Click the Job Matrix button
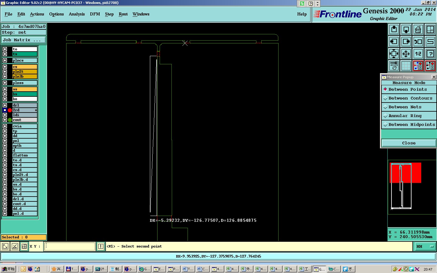Screen dimensions: 437x273 click(24, 40)
